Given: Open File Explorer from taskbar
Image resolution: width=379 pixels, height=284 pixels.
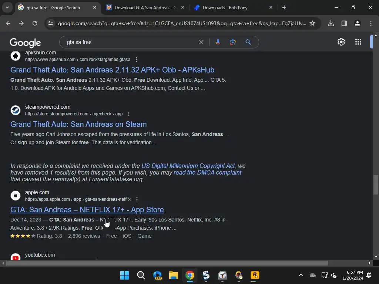Looking at the screenshot, I should click(x=173, y=275).
